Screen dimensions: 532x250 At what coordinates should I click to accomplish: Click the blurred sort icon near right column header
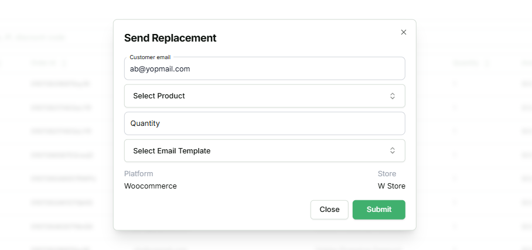[x=487, y=63]
